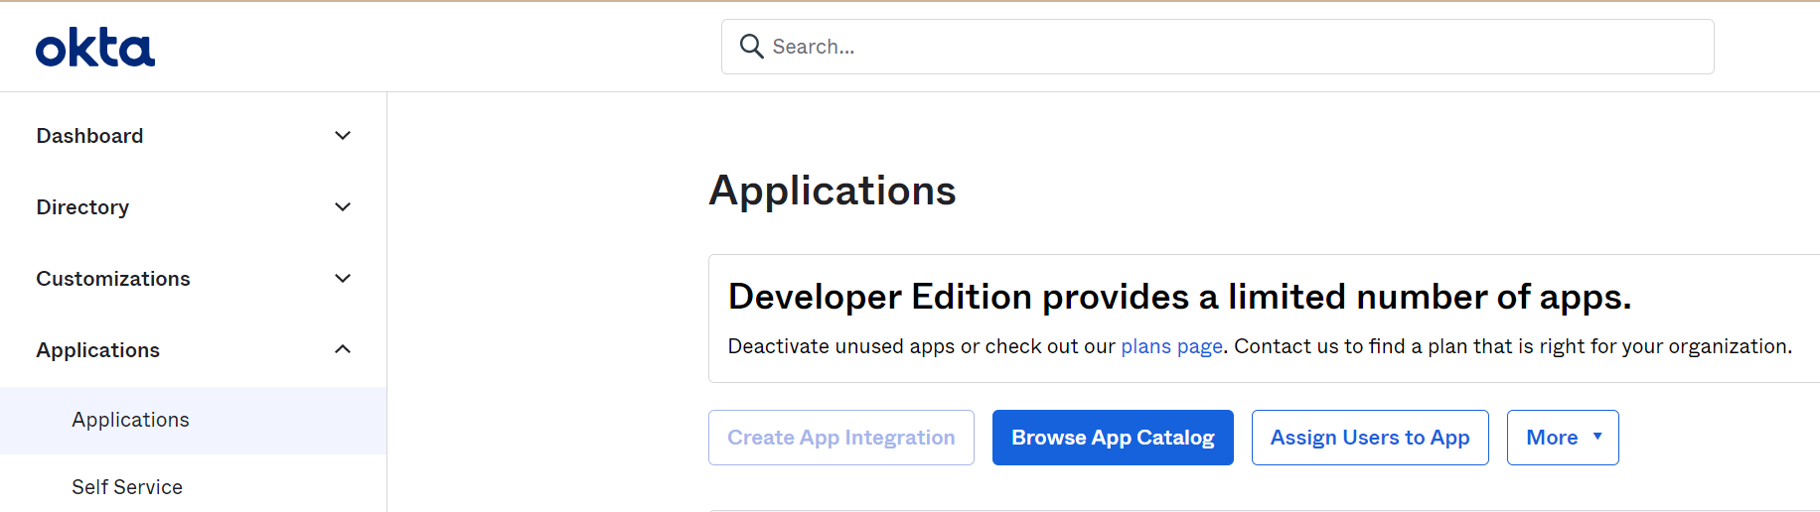This screenshot has height=512, width=1820.
Task: Select the highlighted Applications sub-item
Action: [x=130, y=420]
